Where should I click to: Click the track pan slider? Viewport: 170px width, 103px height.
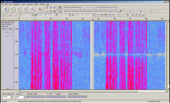click(x=7, y=36)
